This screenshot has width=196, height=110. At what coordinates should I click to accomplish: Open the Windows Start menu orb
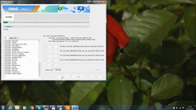(3, 108)
